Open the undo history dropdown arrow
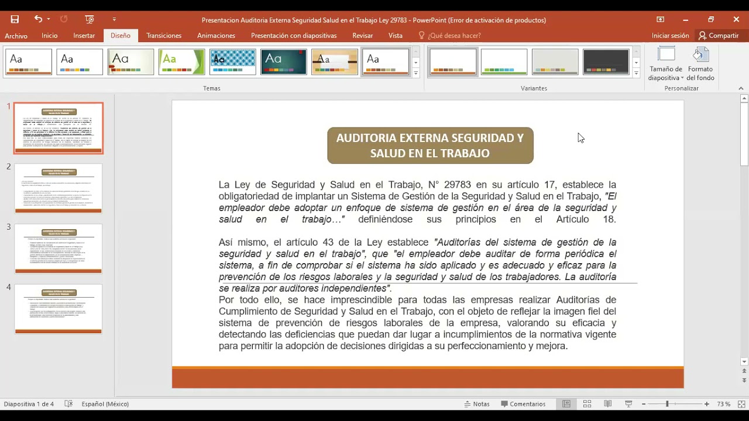Image resolution: width=749 pixels, height=421 pixels. [x=49, y=19]
